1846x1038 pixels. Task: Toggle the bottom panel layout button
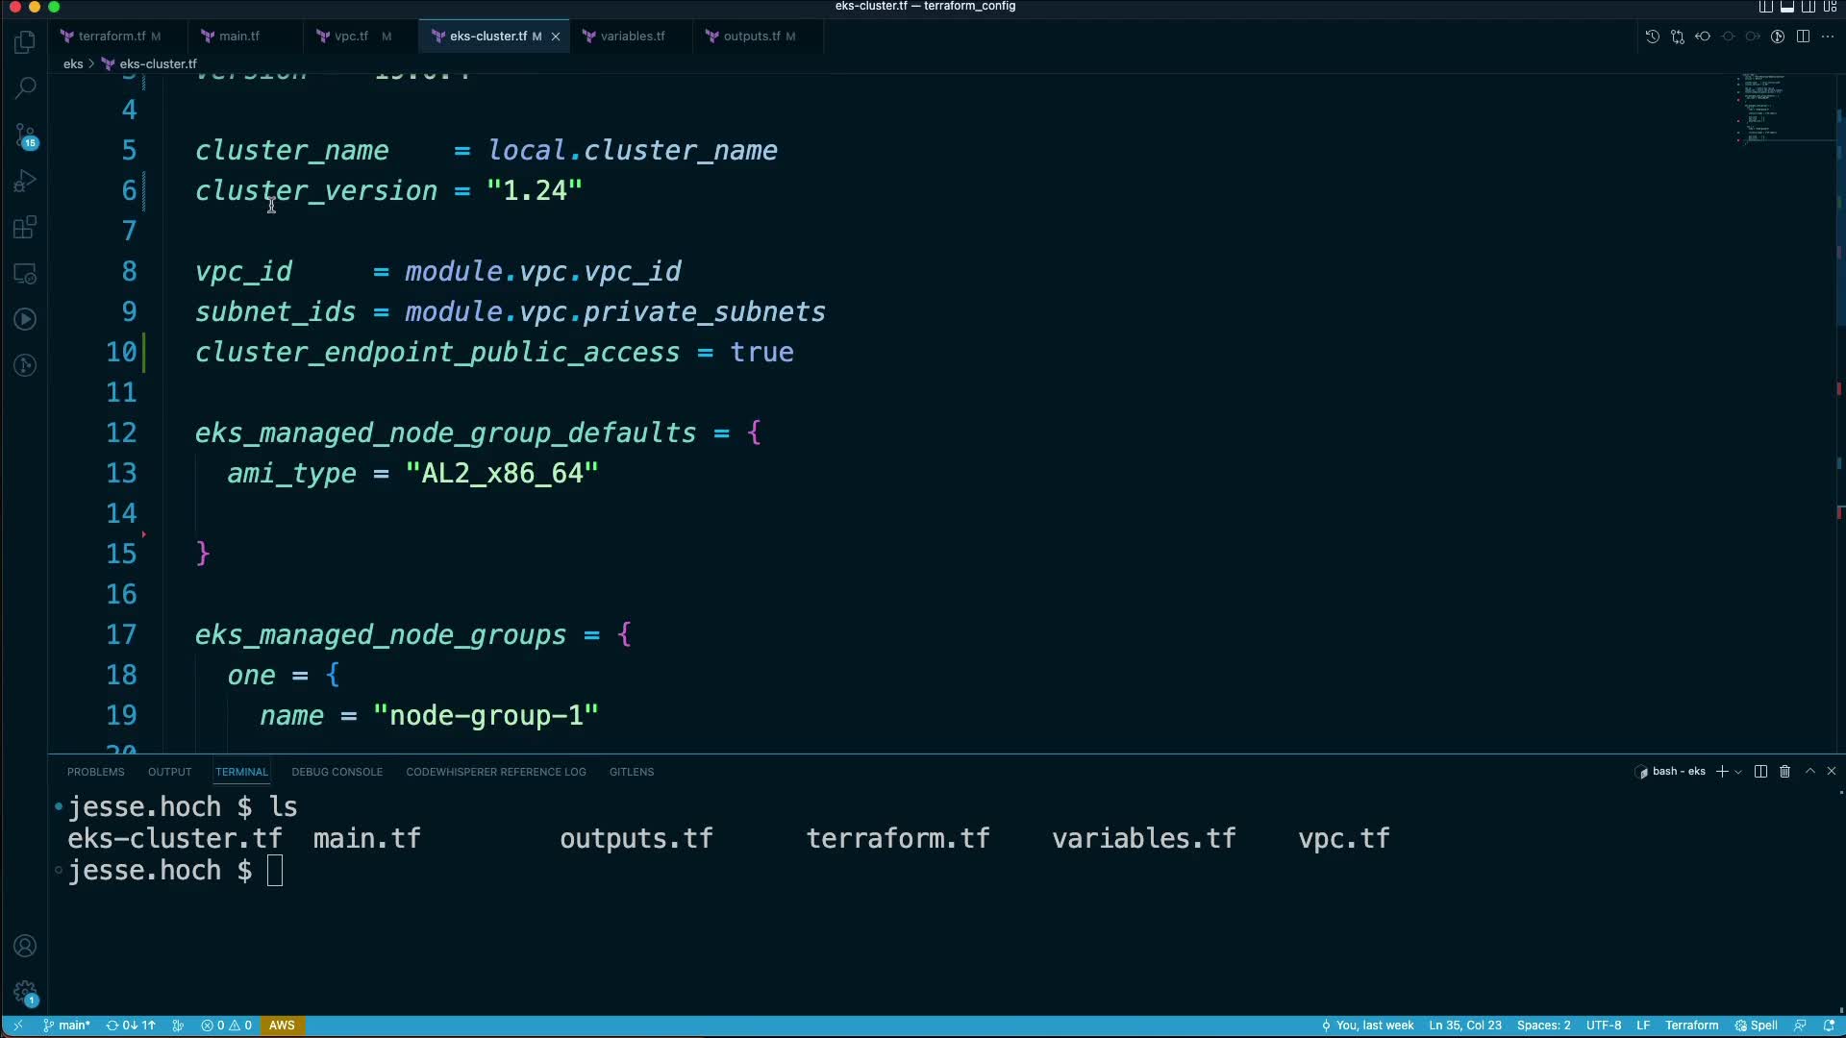tap(1786, 7)
